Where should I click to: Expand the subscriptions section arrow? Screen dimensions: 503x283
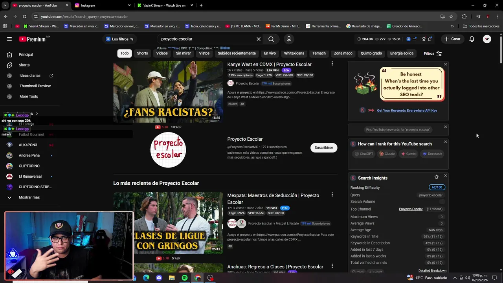[37, 114]
